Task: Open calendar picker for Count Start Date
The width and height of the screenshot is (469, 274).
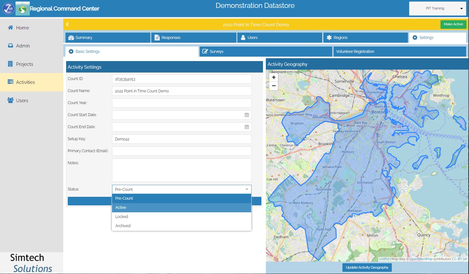Action: click(x=247, y=115)
